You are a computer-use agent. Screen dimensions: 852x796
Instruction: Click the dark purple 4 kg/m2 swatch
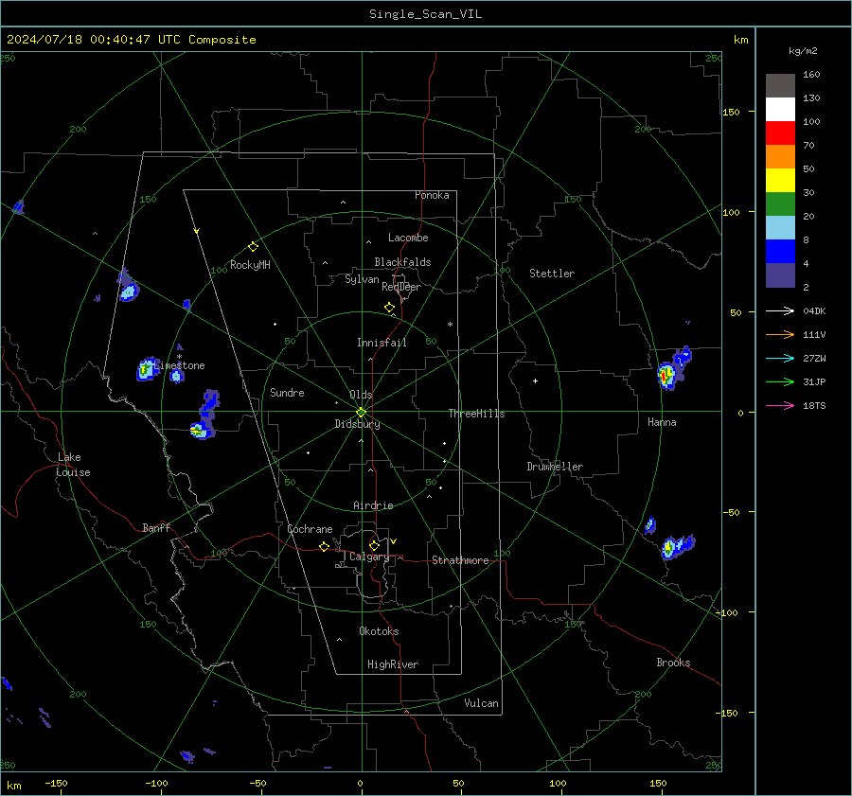coord(780,274)
